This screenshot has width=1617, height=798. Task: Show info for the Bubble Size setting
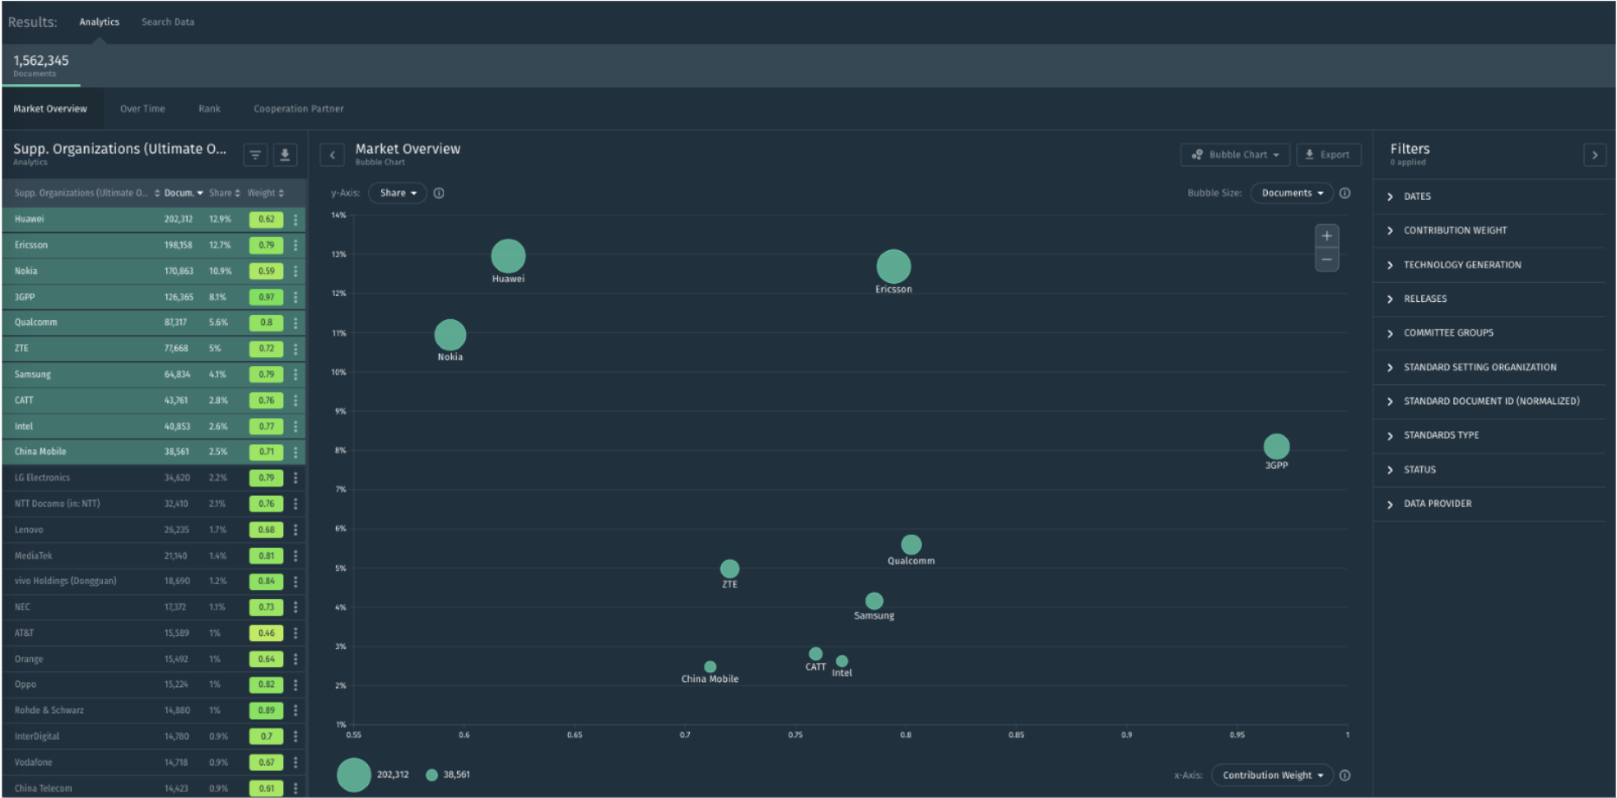pyautogui.click(x=1344, y=193)
